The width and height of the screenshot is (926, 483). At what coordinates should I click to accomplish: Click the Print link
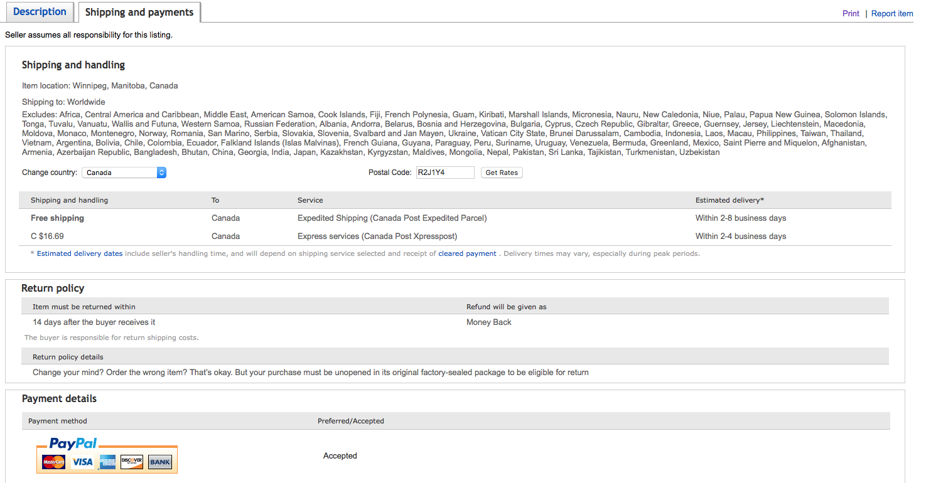click(851, 14)
